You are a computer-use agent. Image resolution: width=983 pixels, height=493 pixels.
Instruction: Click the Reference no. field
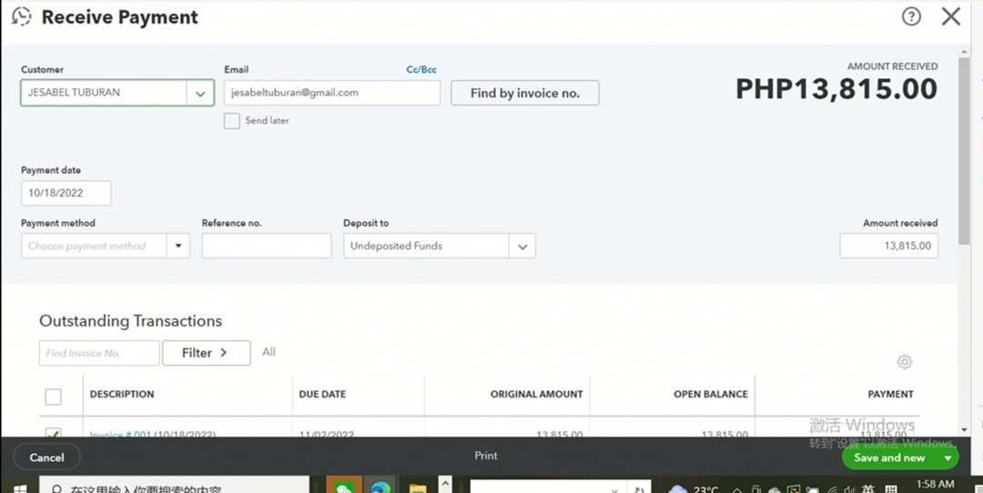[x=267, y=246]
